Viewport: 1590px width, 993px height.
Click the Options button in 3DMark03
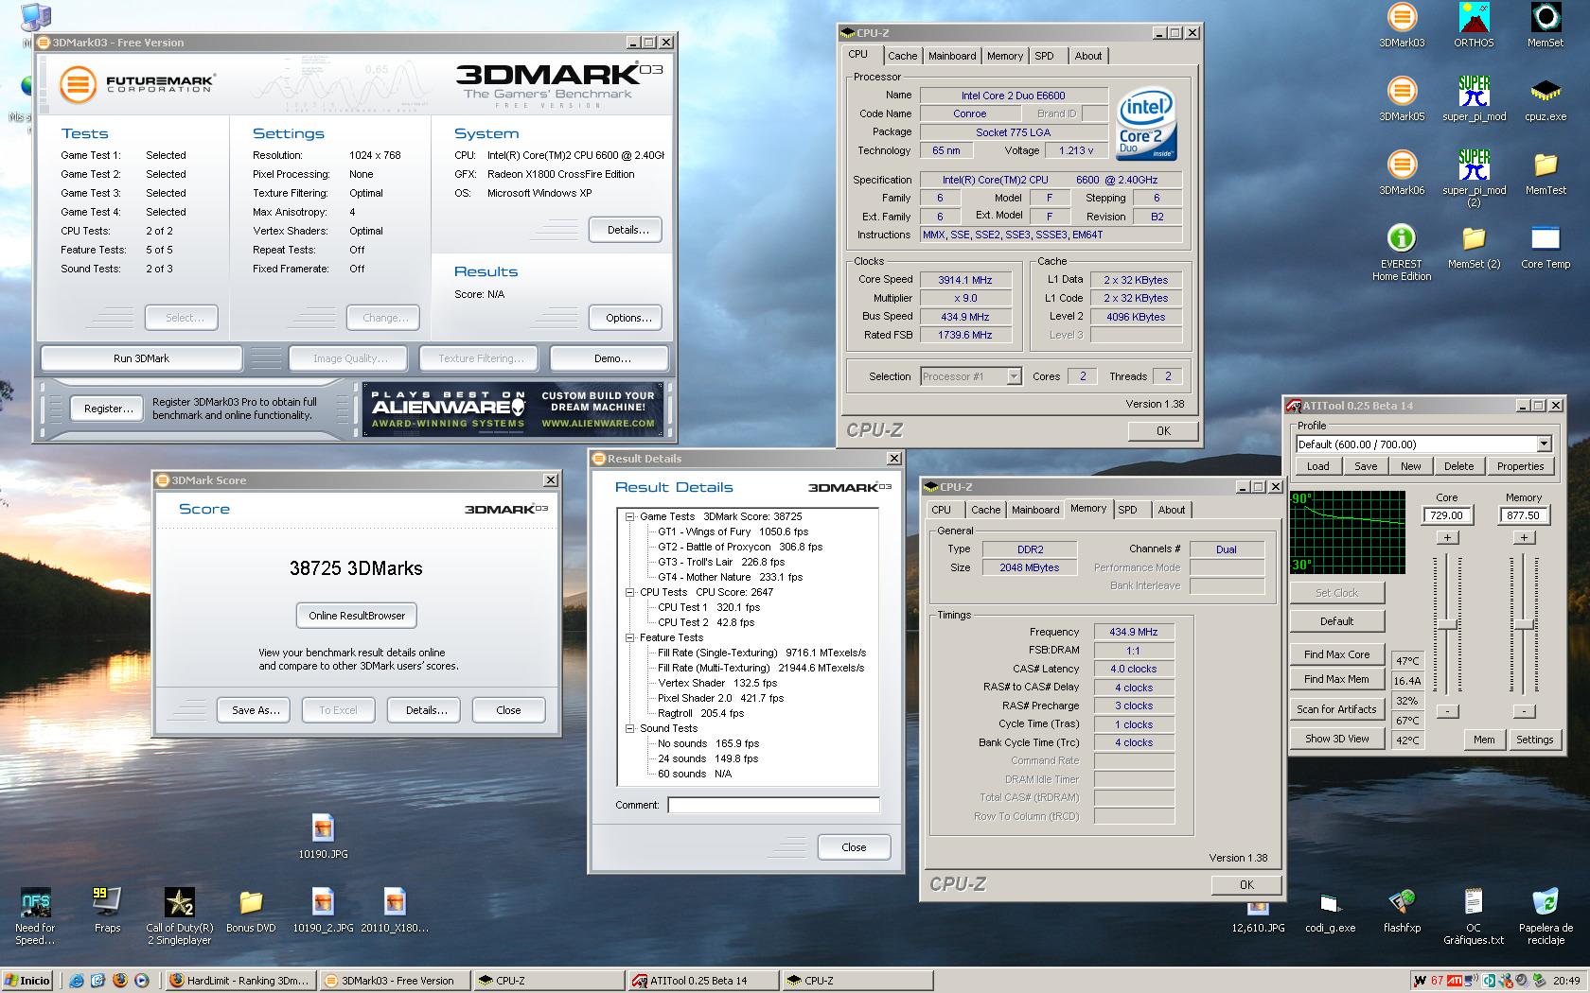(627, 318)
